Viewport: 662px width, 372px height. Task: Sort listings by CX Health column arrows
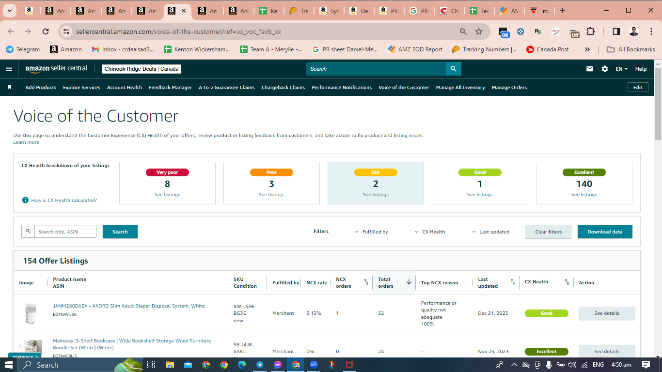pos(567,282)
